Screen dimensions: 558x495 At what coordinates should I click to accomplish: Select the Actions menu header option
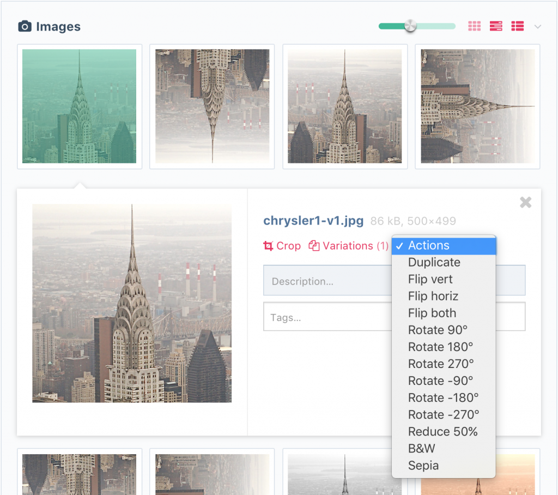coord(444,245)
